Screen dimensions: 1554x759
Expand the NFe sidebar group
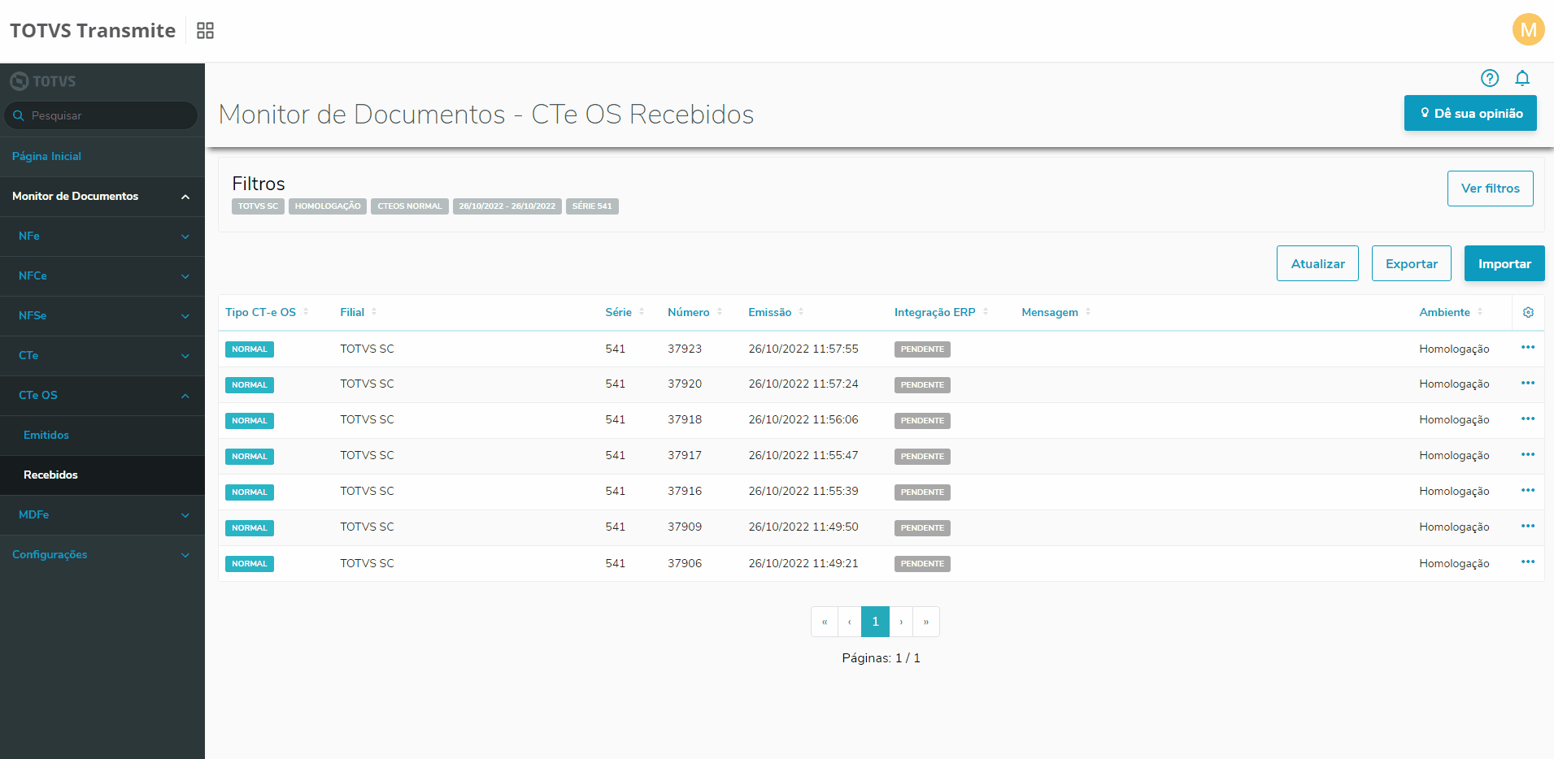tap(102, 236)
